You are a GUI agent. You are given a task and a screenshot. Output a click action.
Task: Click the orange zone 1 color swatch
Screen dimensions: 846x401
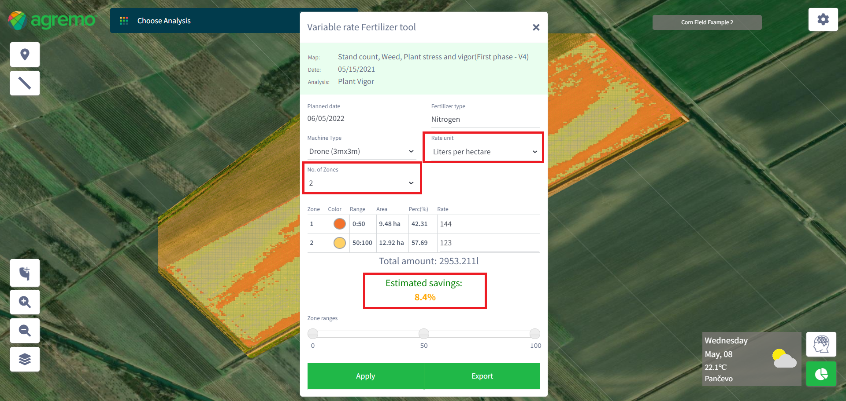click(x=339, y=224)
